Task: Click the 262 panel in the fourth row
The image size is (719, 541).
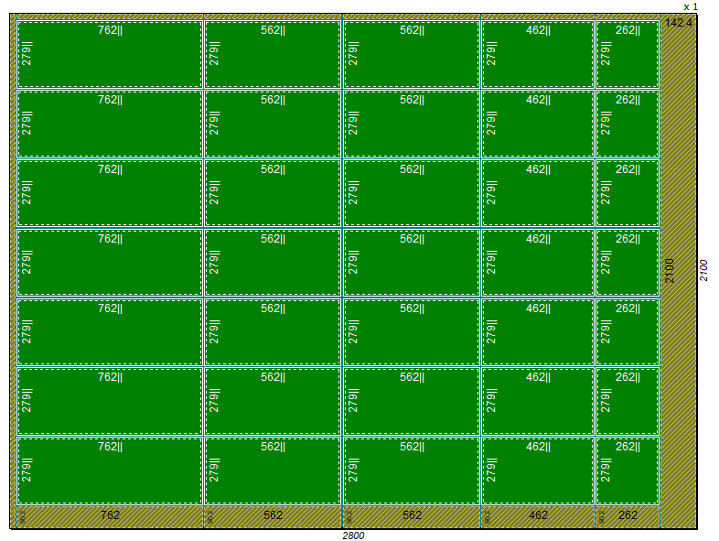Action: pyautogui.click(x=628, y=263)
